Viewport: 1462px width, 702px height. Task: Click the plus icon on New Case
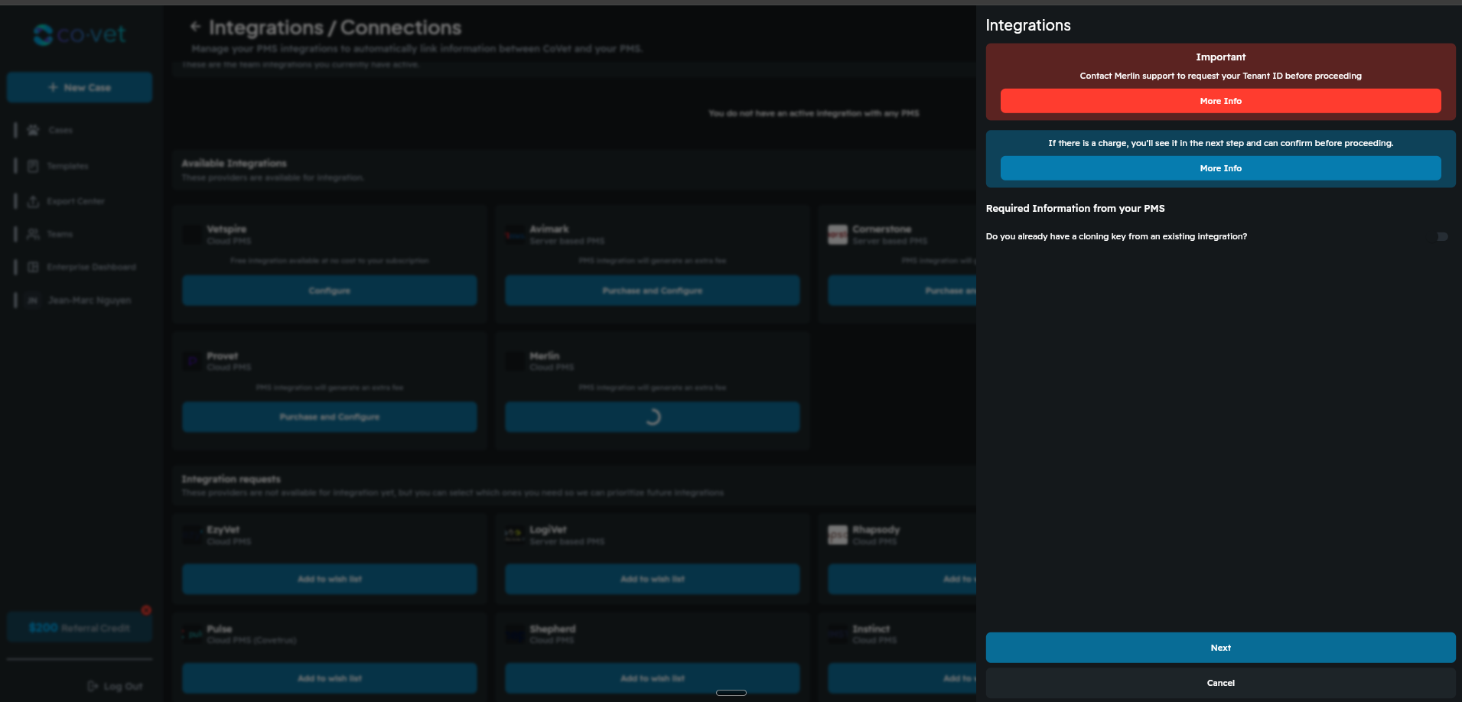coord(53,88)
